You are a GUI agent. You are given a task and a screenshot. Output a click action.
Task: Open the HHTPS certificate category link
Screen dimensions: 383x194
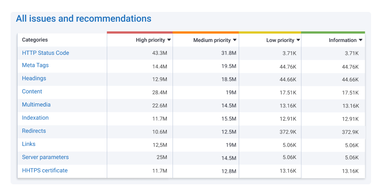click(45, 171)
